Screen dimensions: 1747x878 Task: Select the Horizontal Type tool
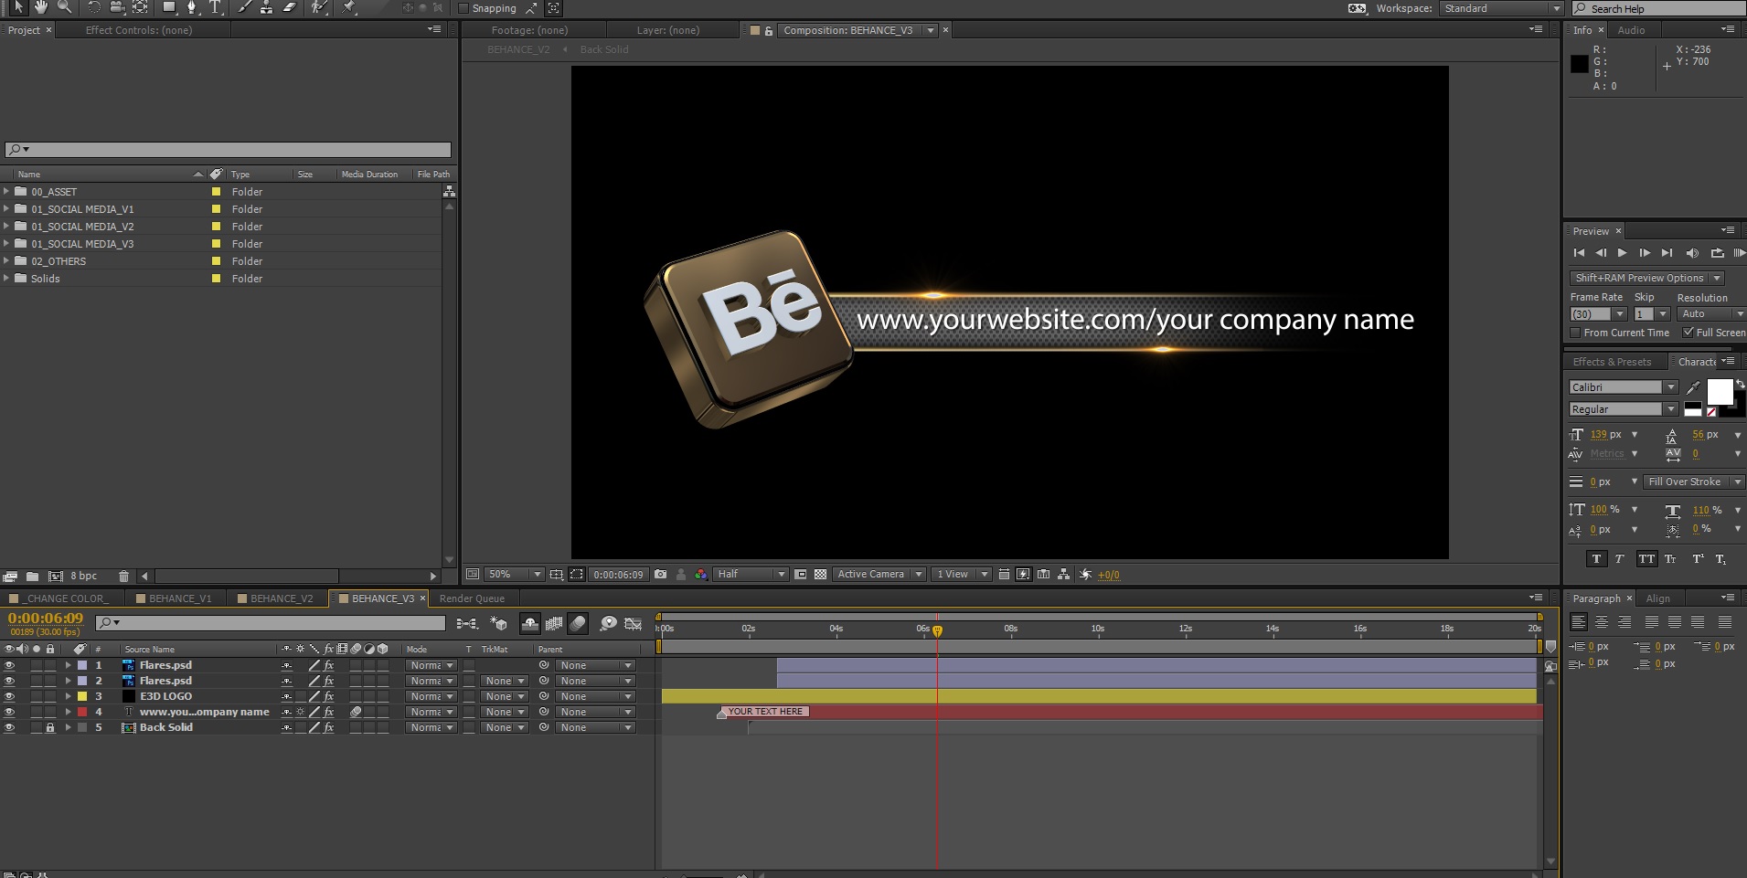216,7
